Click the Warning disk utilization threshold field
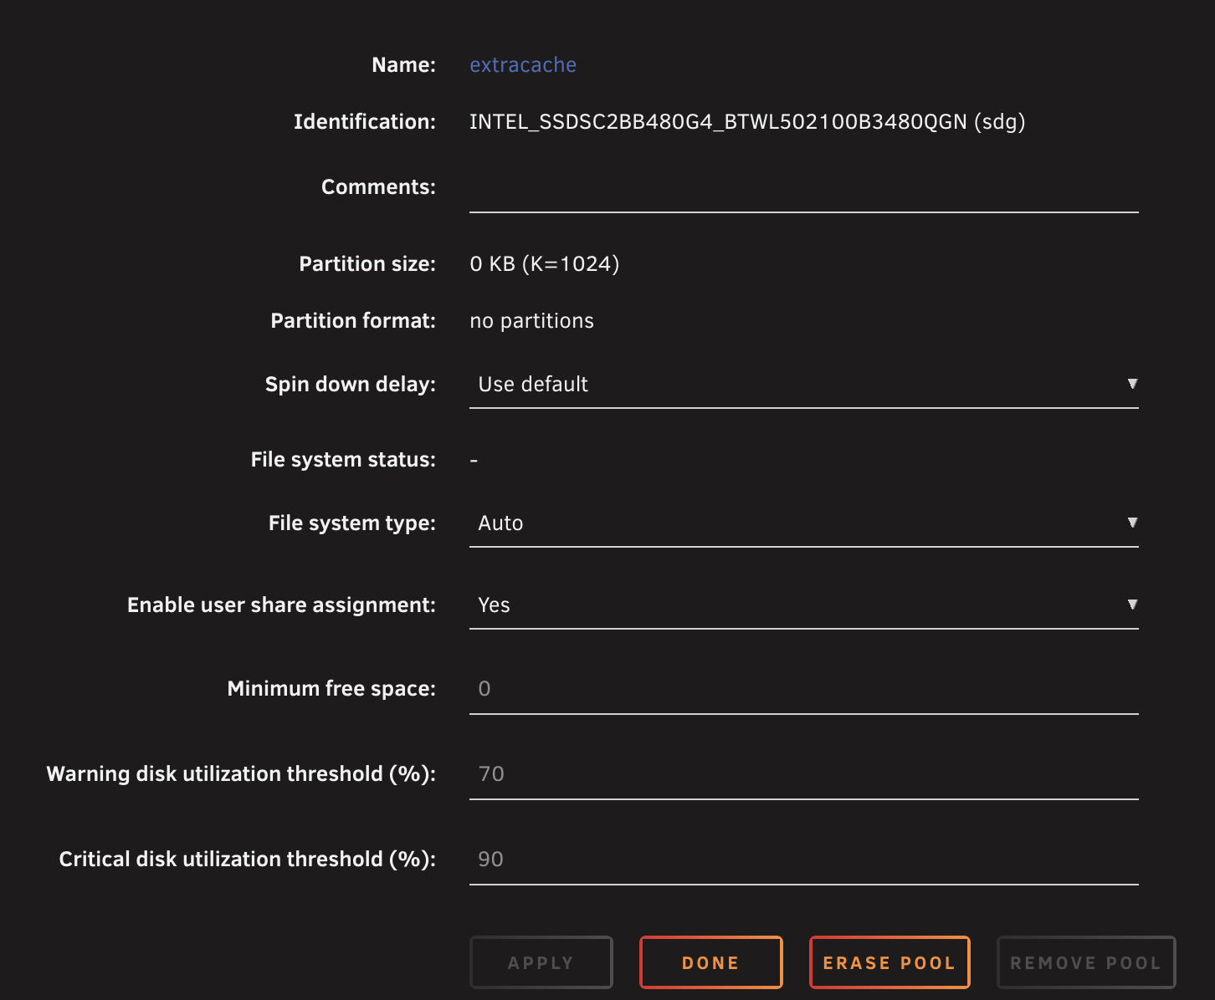The image size is (1215, 1000). pyautogui.click(x=804, y=775)
